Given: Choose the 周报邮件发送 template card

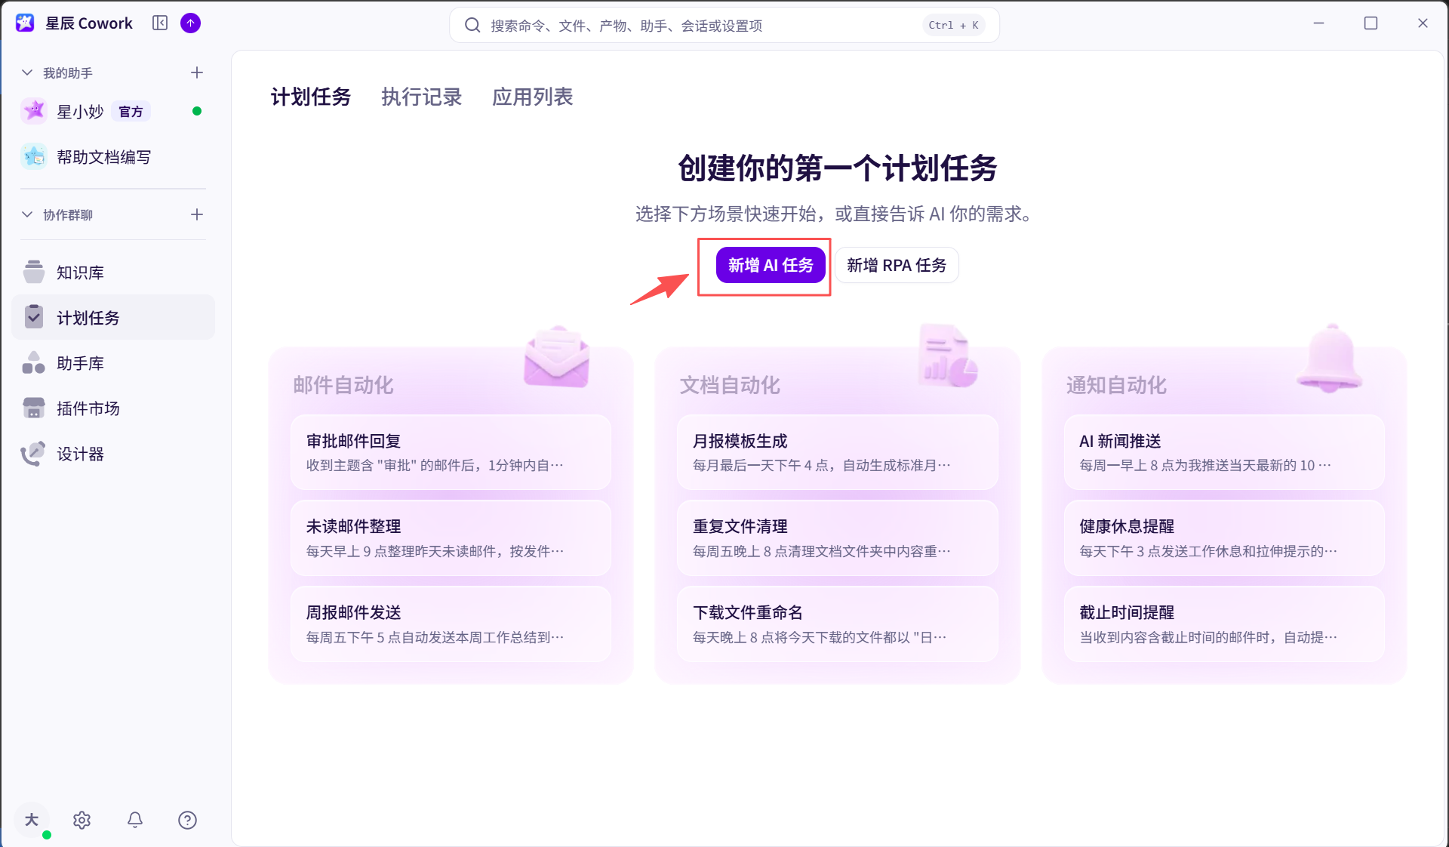Looking at the screenshot, I should pyautogui.click(x=451, y=624).
